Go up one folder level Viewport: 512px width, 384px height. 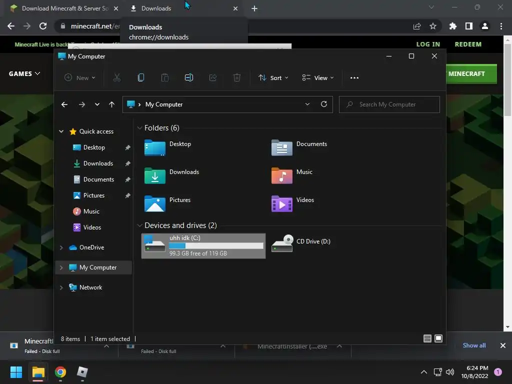pos(111,104)
